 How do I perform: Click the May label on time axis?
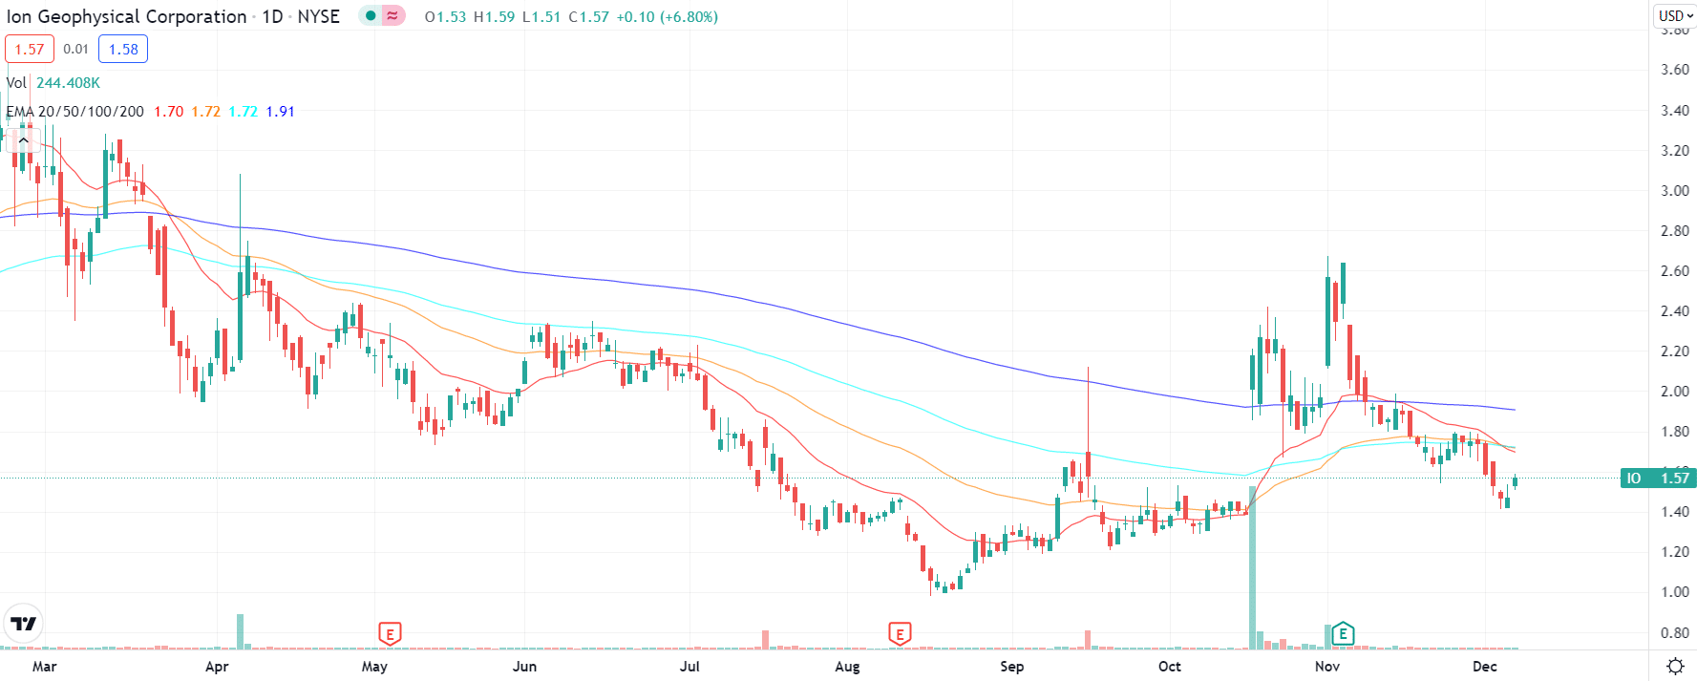pos(374,667)
